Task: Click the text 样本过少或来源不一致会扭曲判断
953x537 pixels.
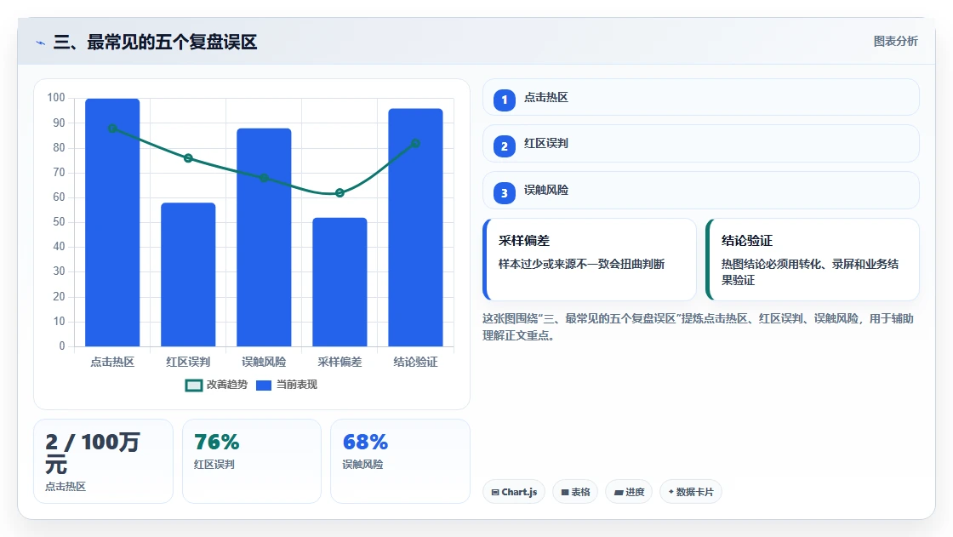Action: pyautogui.click(x=582, y=264)
